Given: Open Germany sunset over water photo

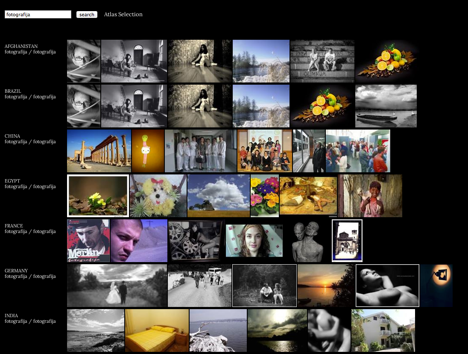Looking at the screenshot, I should [326, 286].
